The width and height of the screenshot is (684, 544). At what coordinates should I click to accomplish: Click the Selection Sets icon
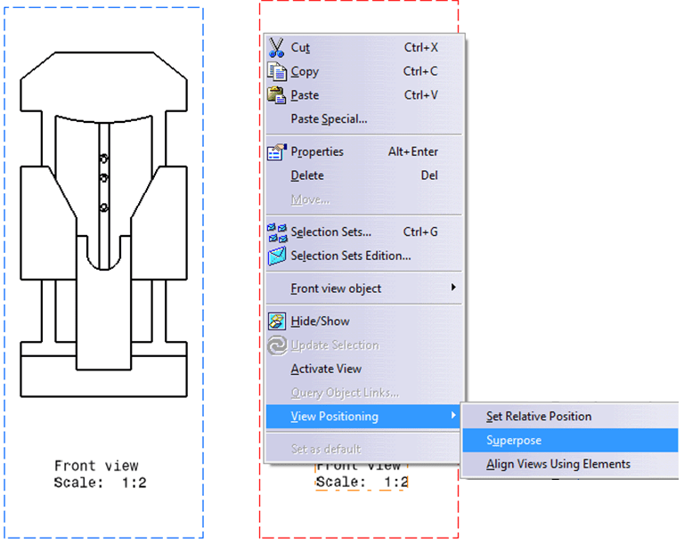point(277,232)
